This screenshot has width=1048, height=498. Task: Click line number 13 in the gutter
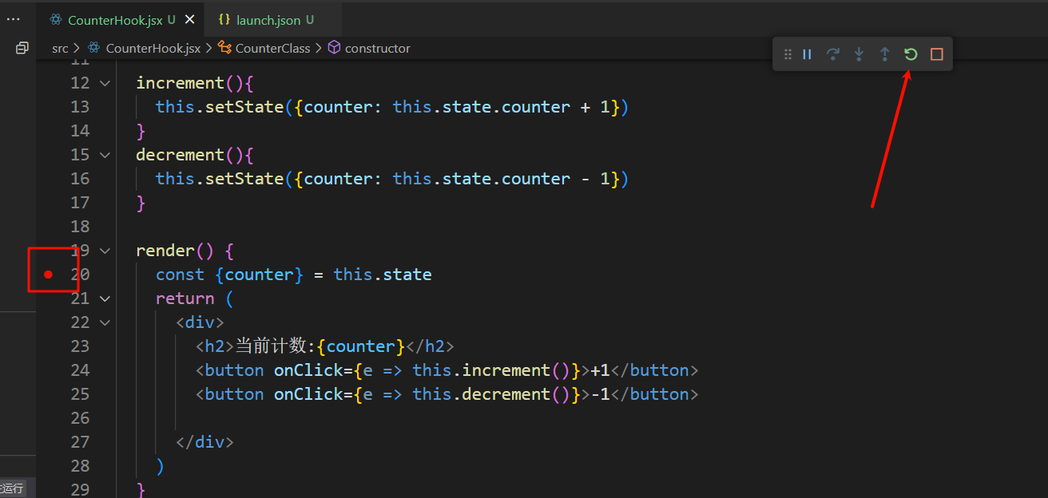pyautogui.click(x=80, y=107)
